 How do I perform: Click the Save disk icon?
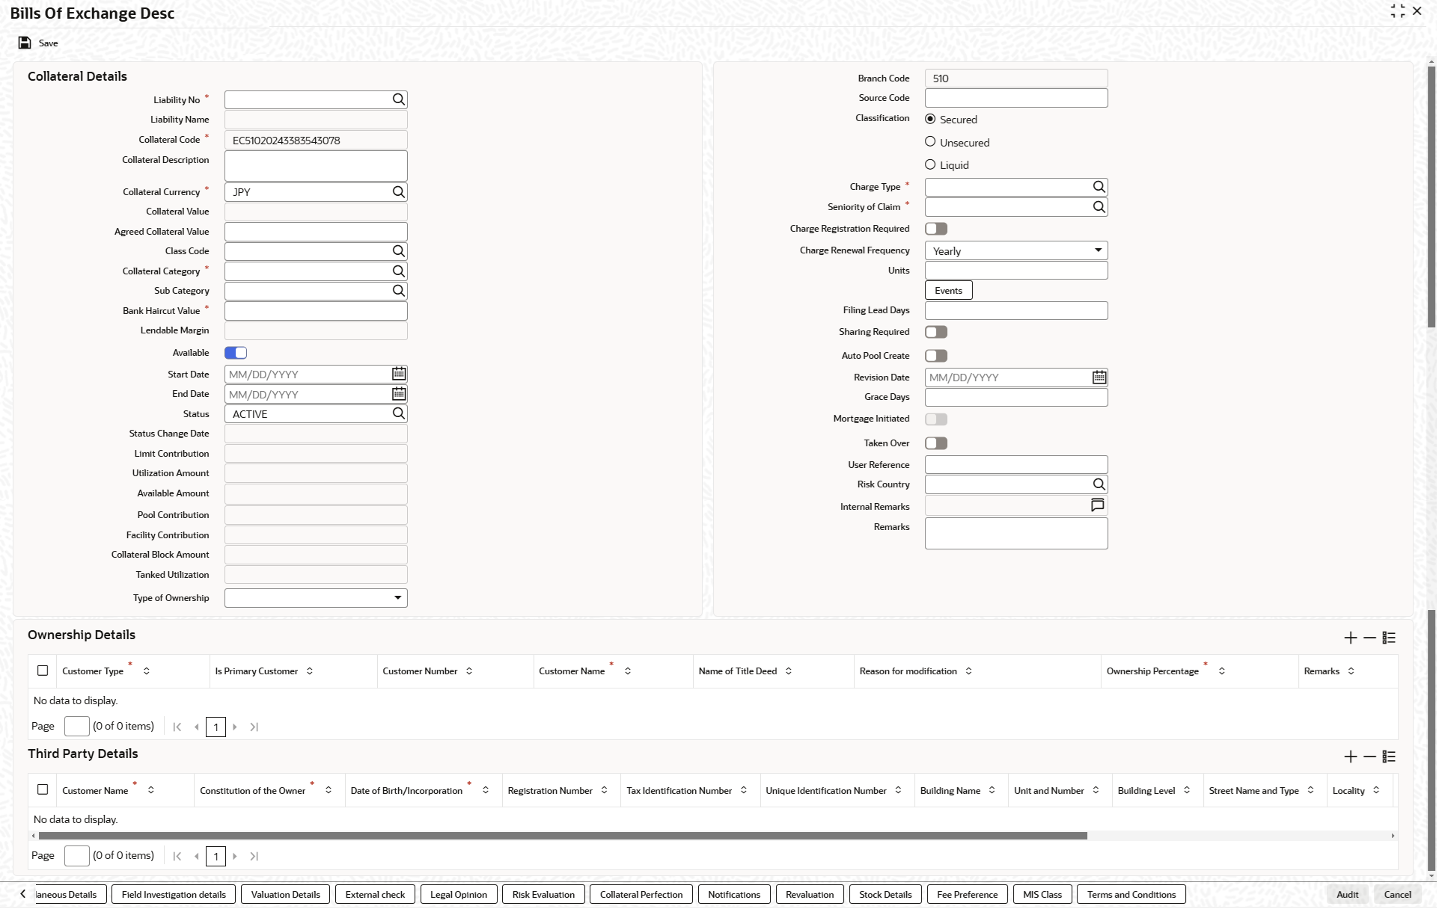coord(25,43)
